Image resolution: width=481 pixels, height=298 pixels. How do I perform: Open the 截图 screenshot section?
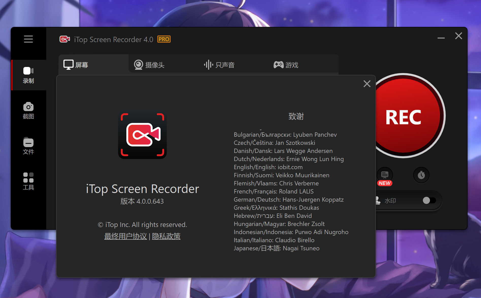28,111
